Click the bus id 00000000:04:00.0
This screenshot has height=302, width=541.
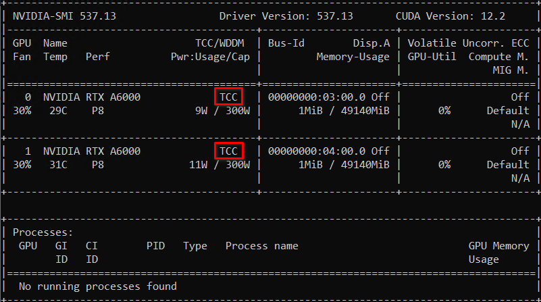[x=317, y=151]
